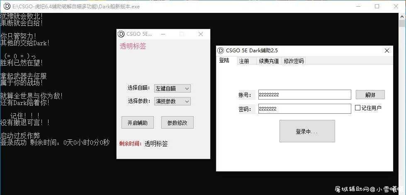Click the 选择参数: label
The width and height of the screenshot is (406, 195).
(x=139, y=101)
